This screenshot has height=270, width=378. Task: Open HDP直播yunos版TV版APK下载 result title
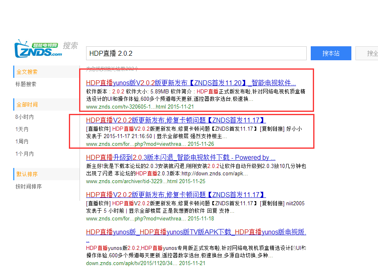click(196, 232)
